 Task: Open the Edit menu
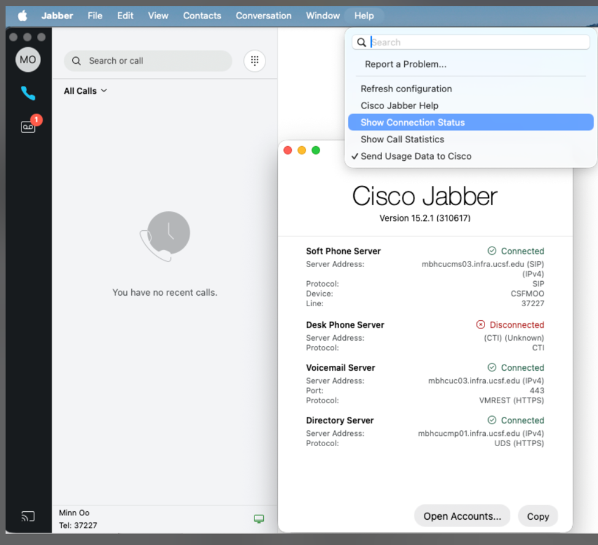(125, 15)
